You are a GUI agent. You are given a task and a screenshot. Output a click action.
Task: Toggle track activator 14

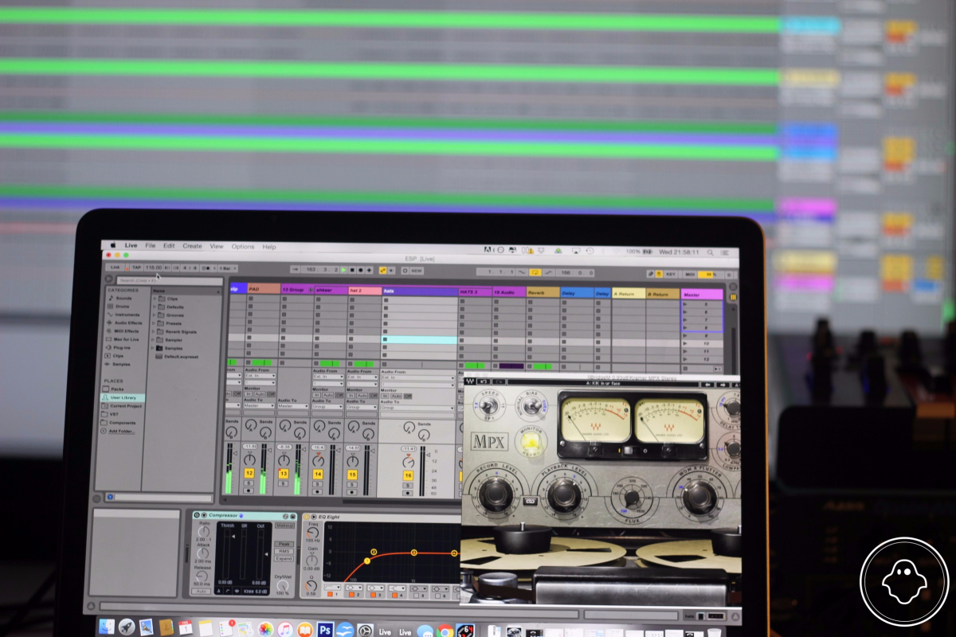(318, 474)
